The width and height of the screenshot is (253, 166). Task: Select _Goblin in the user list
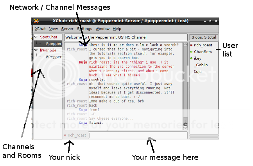click(201, 65)
